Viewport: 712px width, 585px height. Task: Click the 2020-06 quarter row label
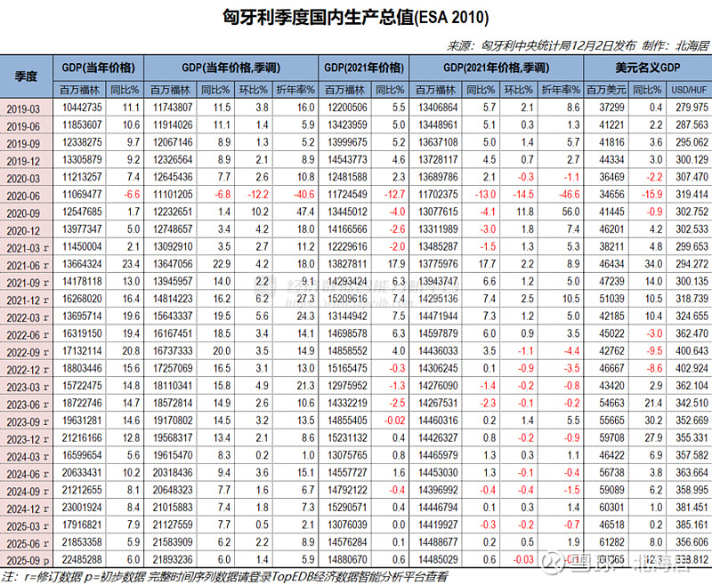click(x=23, y=196)
